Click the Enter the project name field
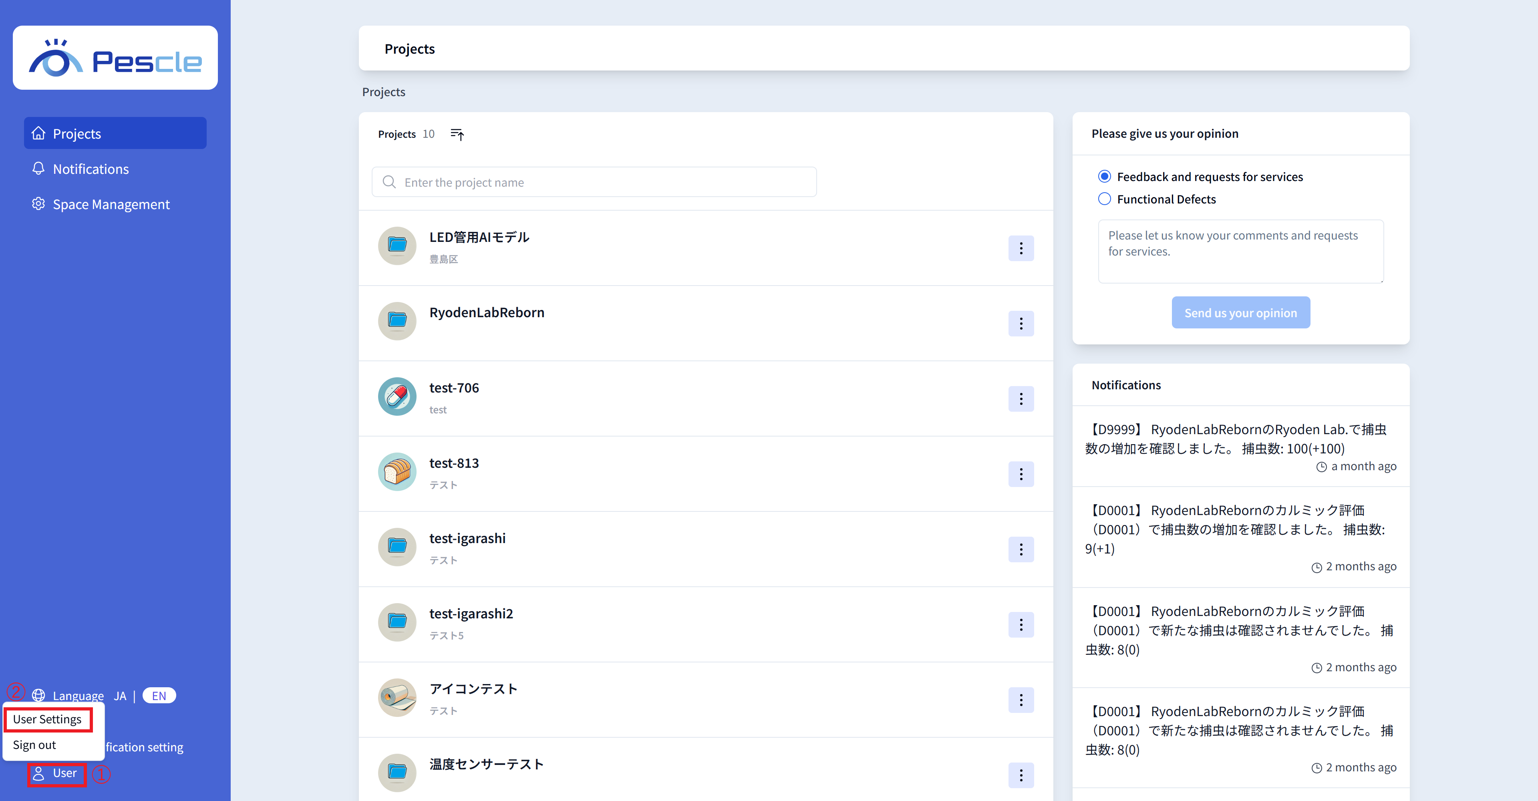The height and width of the screenshot is (801, 1538). coord(594,182)
